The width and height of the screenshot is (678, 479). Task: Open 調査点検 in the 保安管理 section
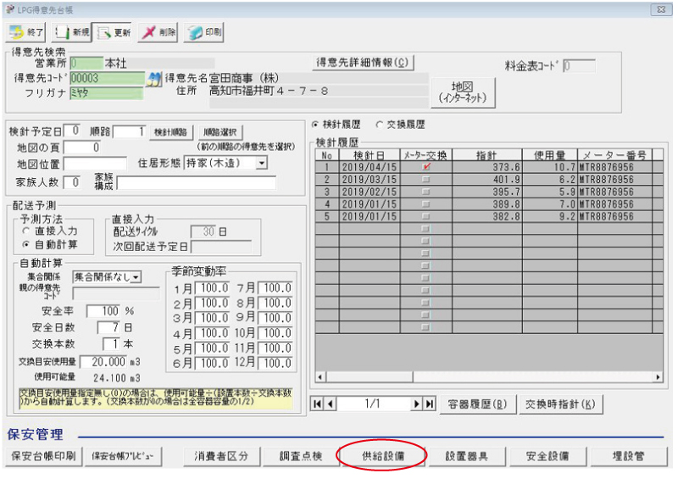[300, 456]
